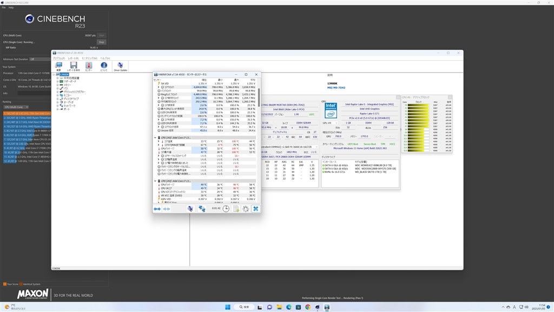Screen dimensions: 554x312
Task: Click the Stop button for Single Core test
Action: 101,42
